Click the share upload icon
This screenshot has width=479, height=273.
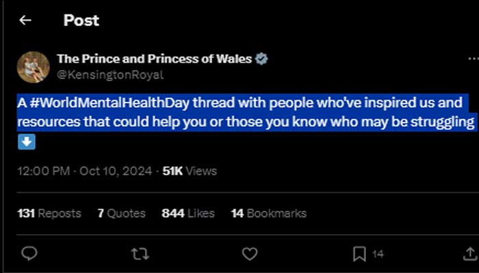(x=469, y=254)
